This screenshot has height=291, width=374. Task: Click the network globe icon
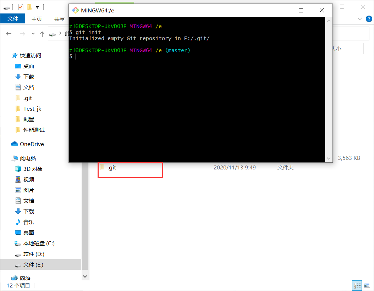point(15,278)
